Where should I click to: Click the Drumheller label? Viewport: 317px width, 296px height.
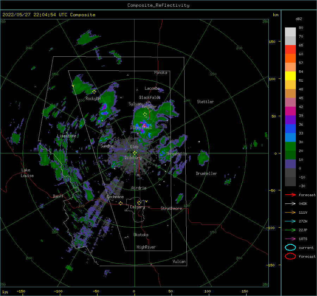[x=206, y=174]
